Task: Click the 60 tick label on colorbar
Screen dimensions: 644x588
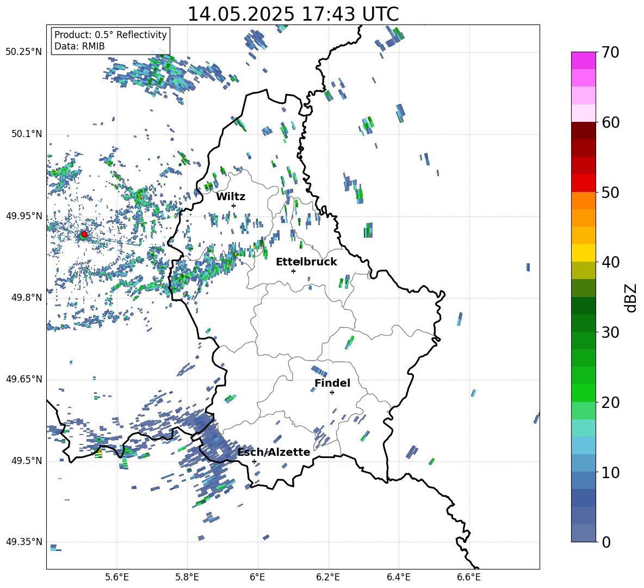Action: point(610,122)
